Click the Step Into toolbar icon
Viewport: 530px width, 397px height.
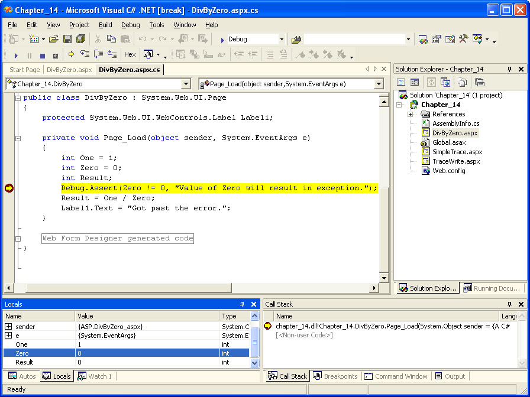pyautogui.click(x=85, y=54)
